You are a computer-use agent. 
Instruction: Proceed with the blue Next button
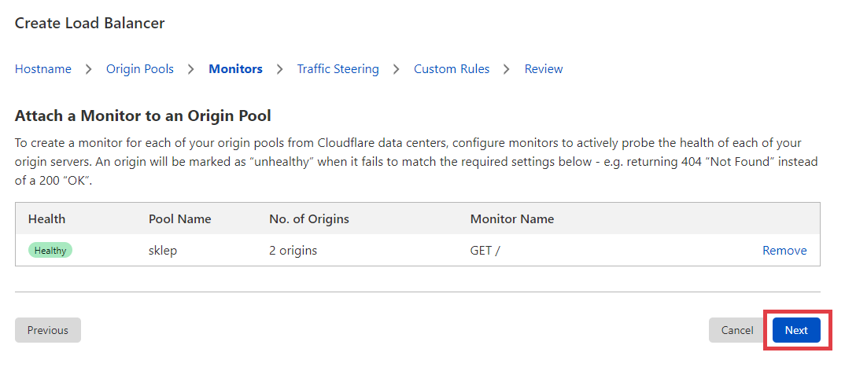pyautogui.click(x=796, y=330)
